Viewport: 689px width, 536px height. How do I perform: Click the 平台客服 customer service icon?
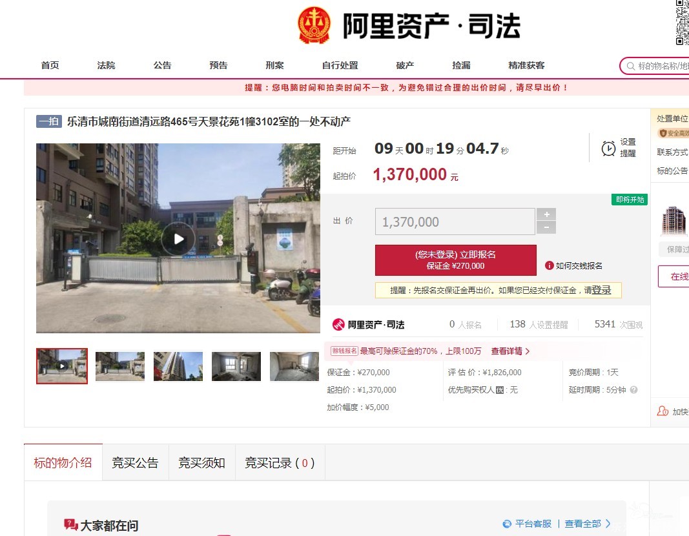point(507,524)
